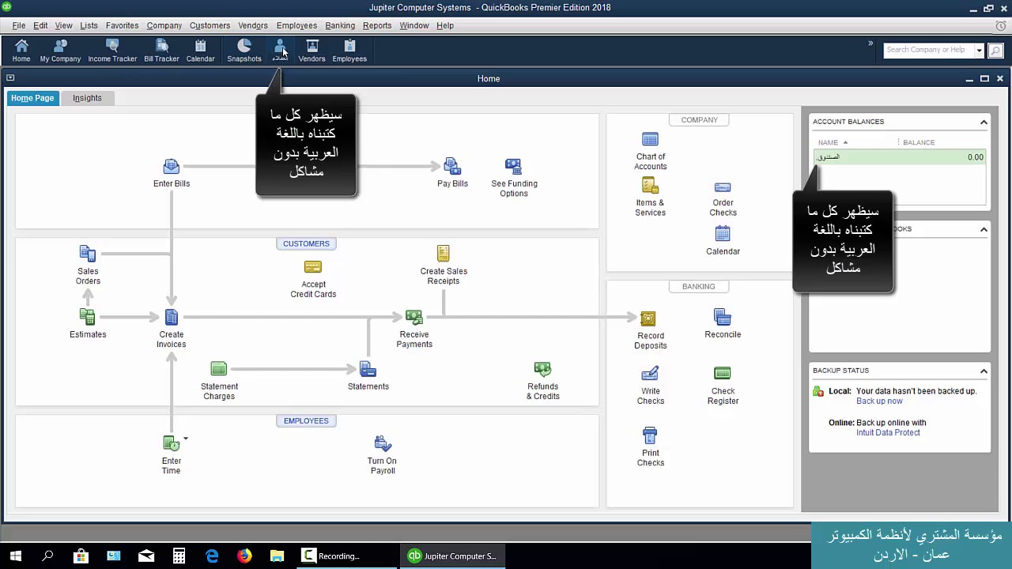Expand the Enter Time dropdown arrow
This screenshot has height=569, width=1012.
pyautogui.click(x=186, y=439)
